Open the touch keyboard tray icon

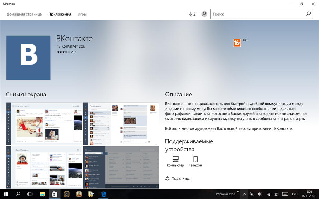tap(285, 194)
